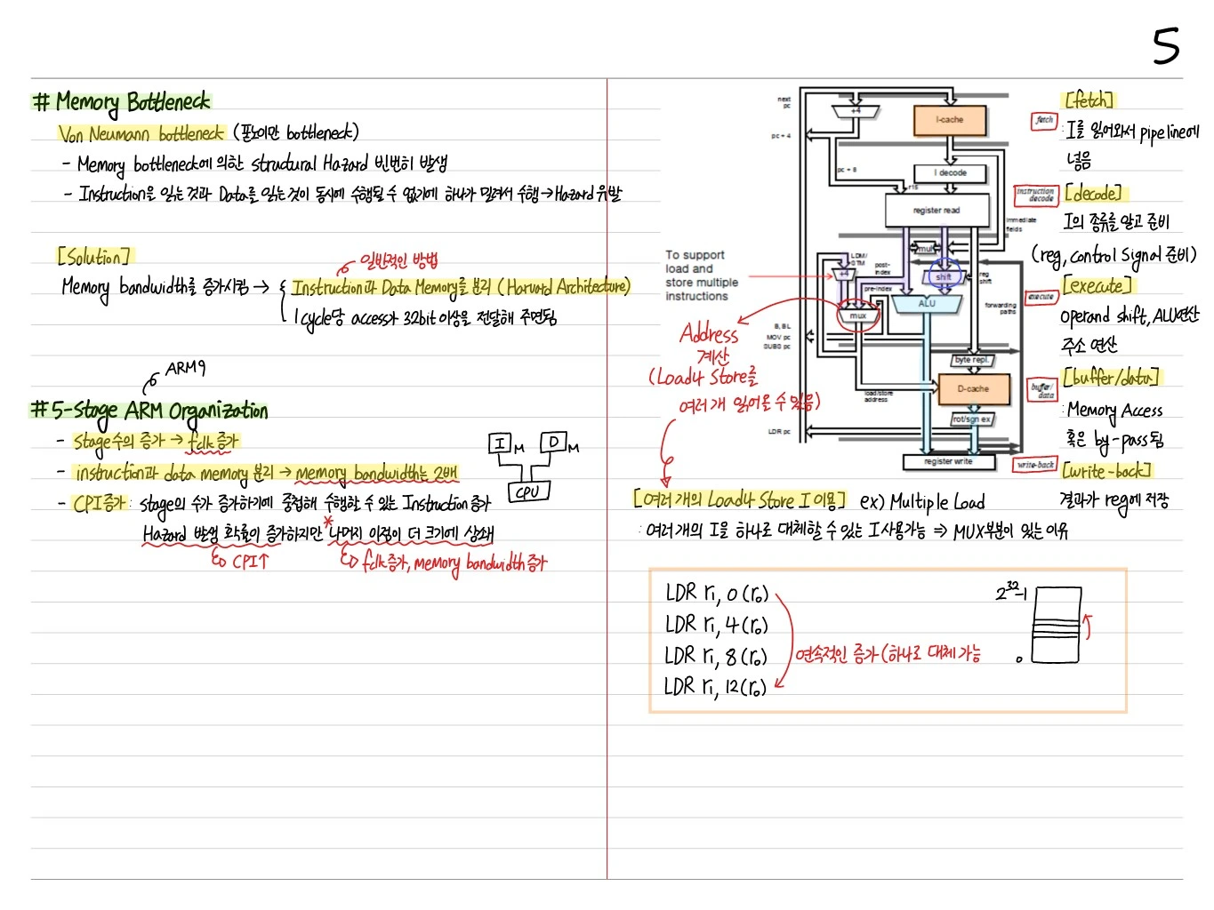
Task: Click the red 'Address 계산' annotation
Action: click(x=710, y=345)
